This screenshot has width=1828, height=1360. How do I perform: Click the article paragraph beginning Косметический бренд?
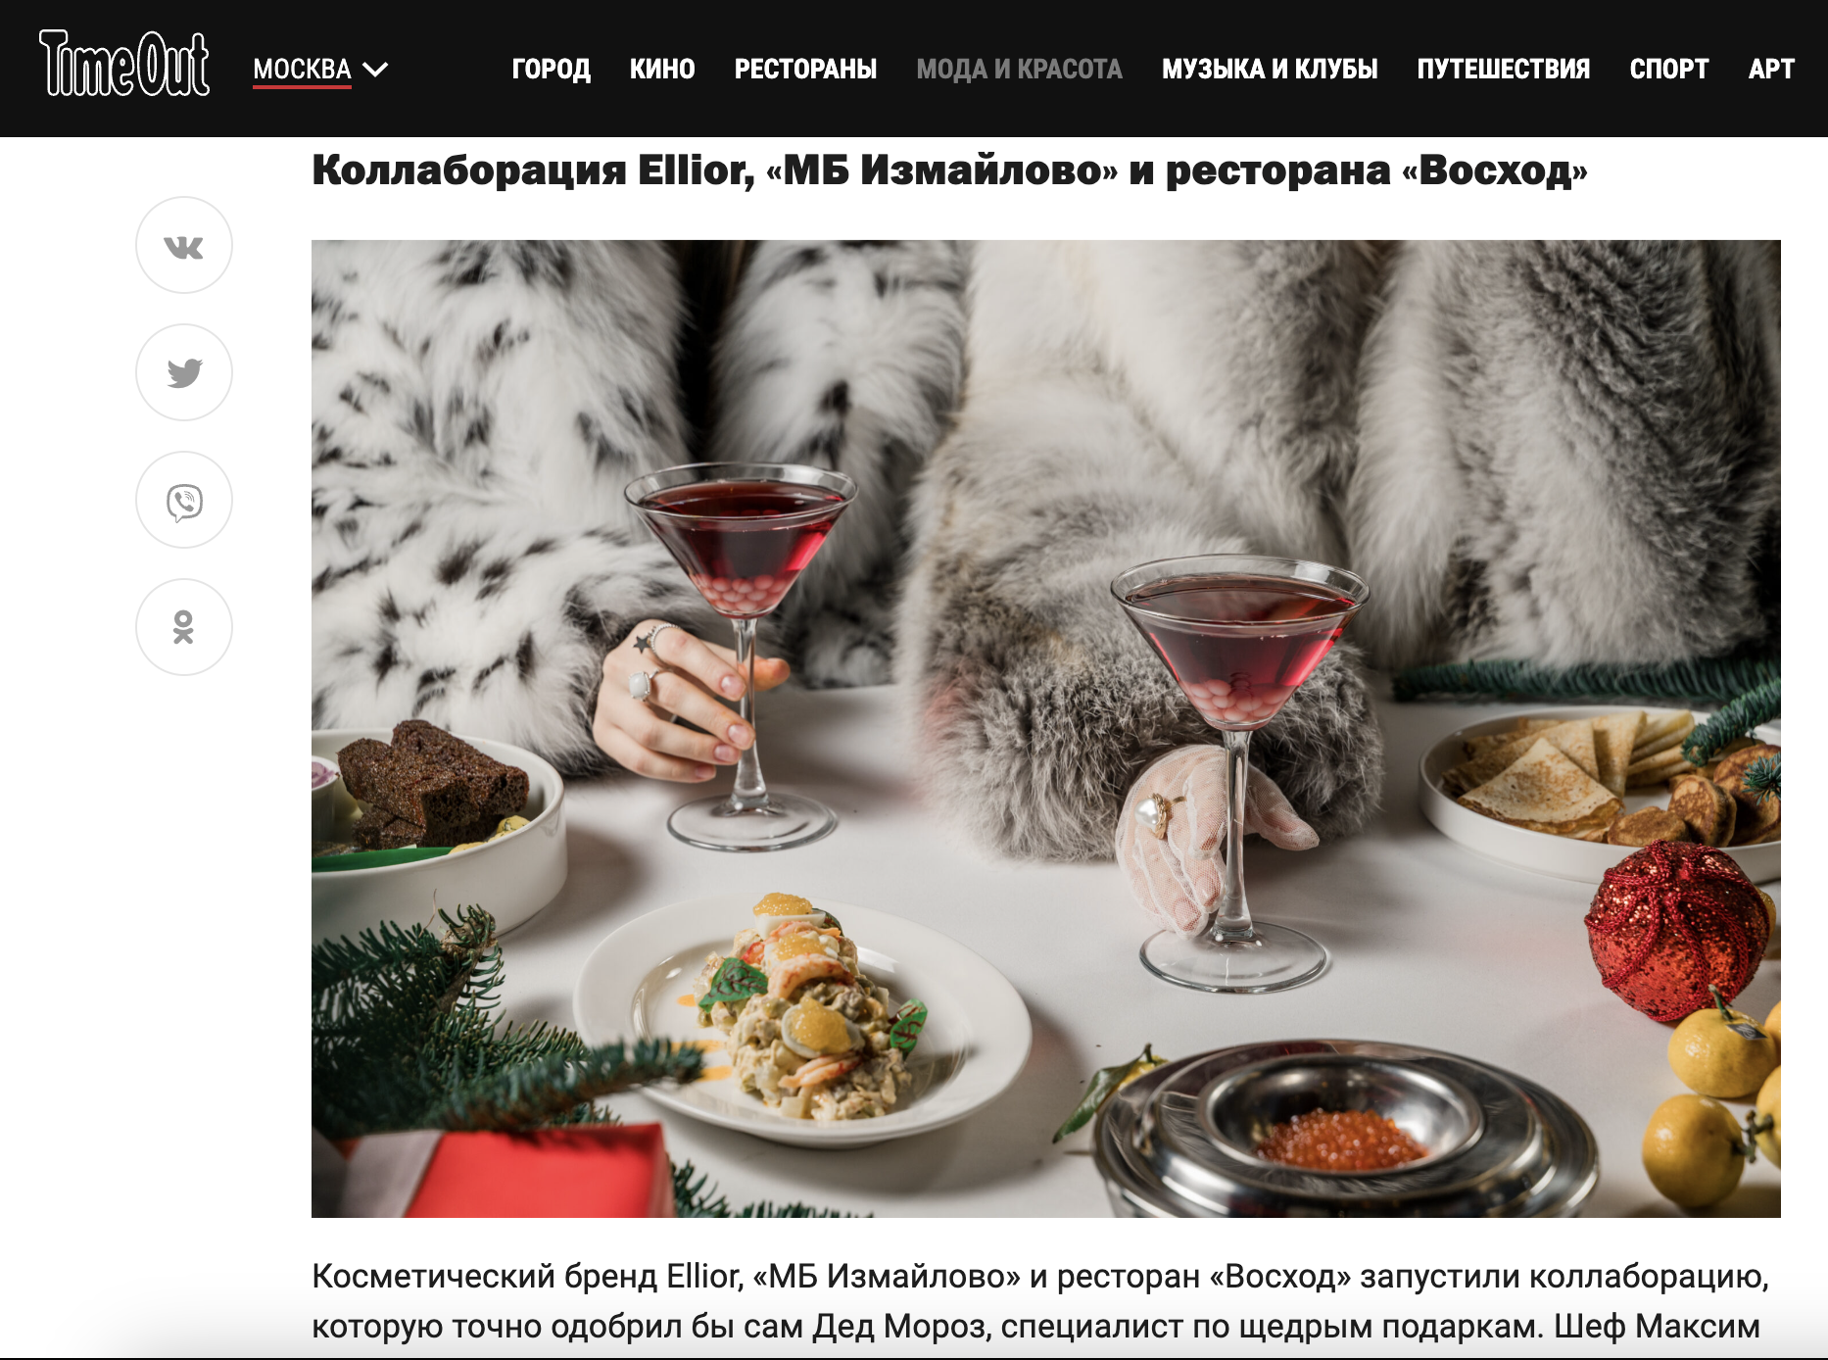(x=1040, y=1301)
